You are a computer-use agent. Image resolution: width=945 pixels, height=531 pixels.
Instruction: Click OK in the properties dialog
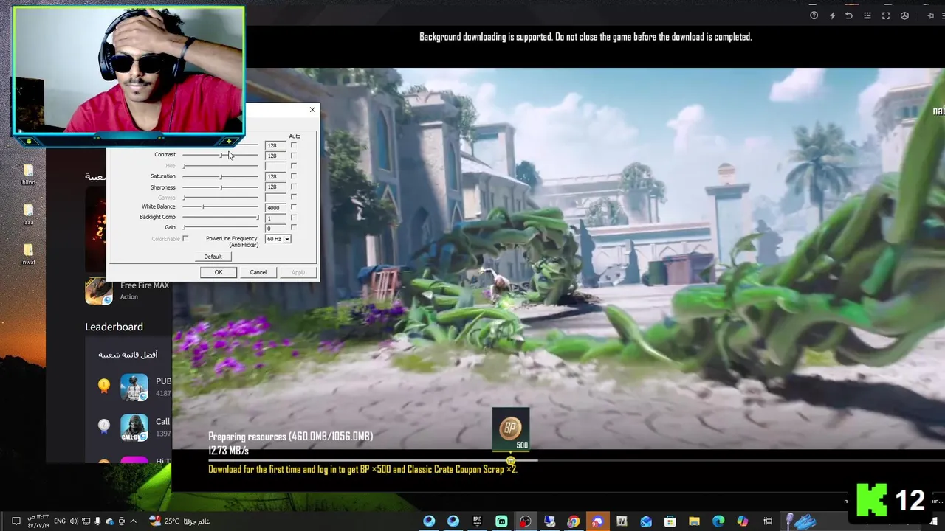coord(219,272)
